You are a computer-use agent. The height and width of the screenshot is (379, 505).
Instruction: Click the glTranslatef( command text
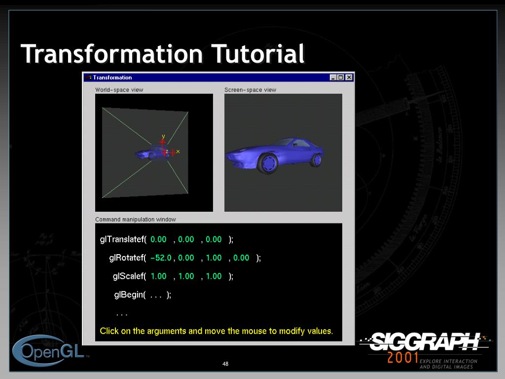(123, 240)
